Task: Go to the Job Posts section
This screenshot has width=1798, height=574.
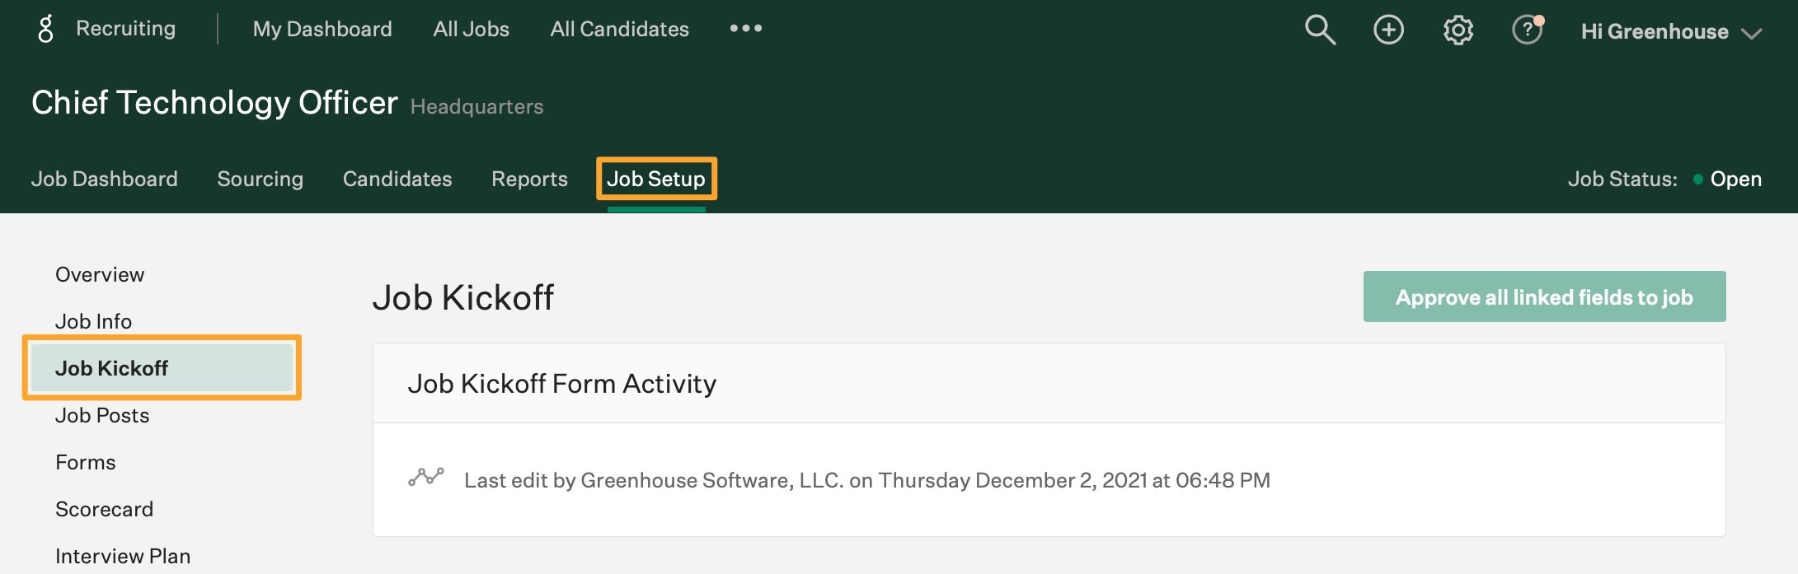Action: (102, 415)
